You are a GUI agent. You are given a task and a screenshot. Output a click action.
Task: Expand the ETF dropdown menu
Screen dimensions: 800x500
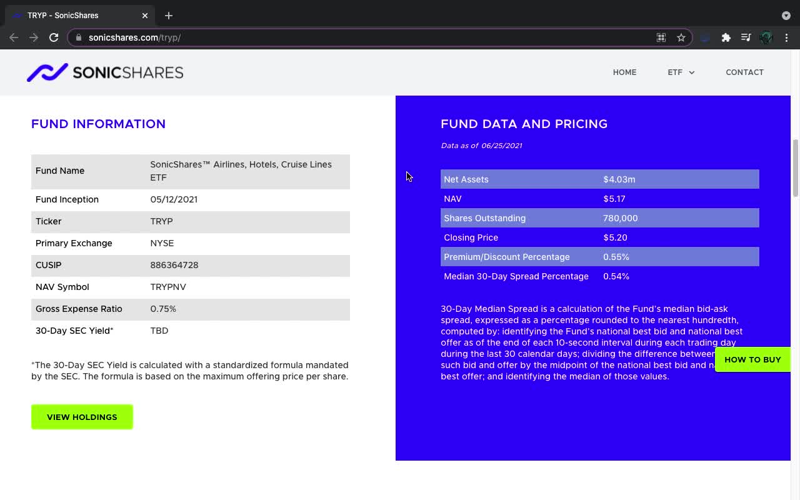pos(681,72)
